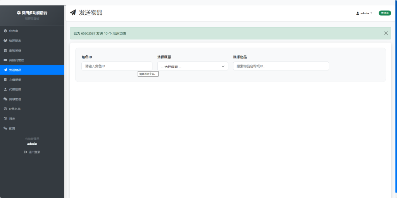This screenshot has height=198, width=397.
Task: Click the dashboard gauge icon in sidebar
Action: (x=5, y=31)
